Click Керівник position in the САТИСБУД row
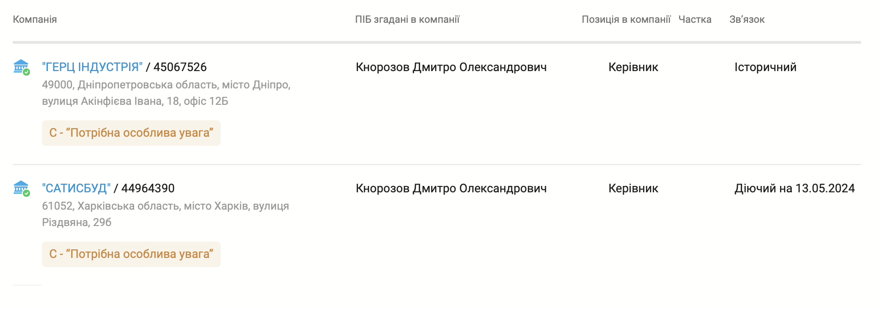883x309 pixels. click(633, 188)
